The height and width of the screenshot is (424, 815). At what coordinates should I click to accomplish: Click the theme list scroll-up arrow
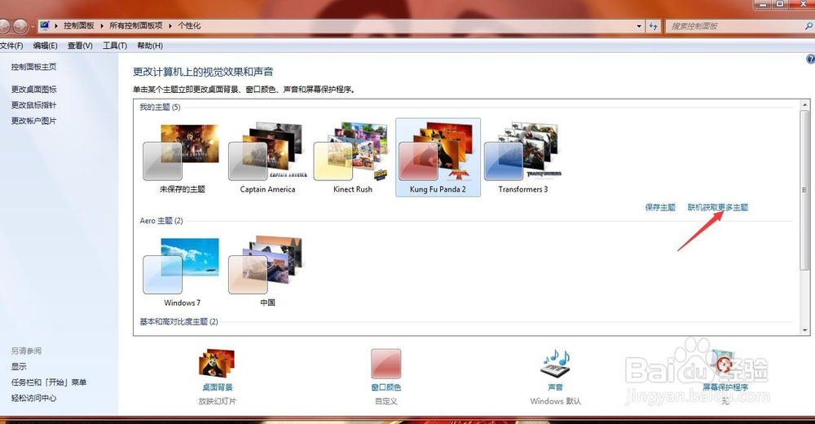(x=805, y=104)
